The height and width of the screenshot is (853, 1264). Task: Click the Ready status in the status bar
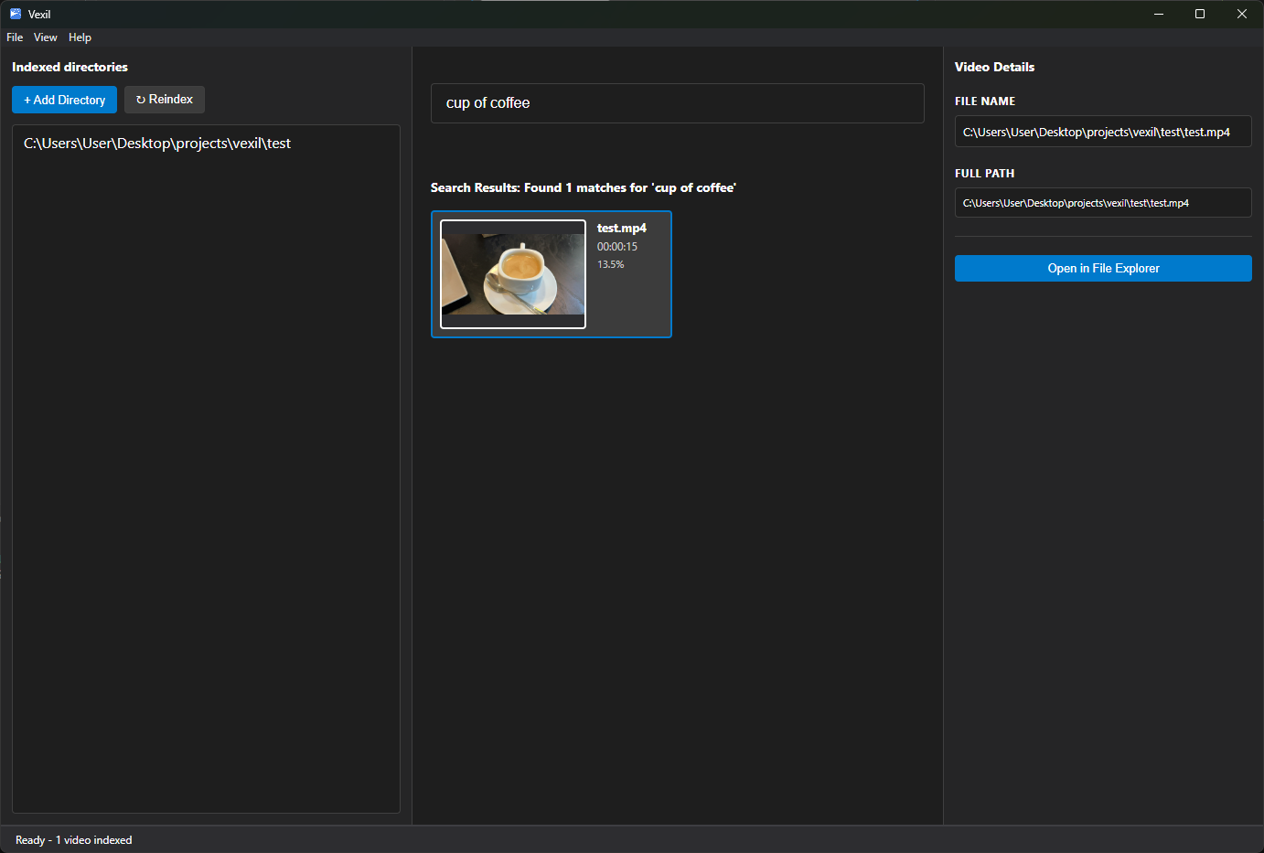(x=73, y=839)
